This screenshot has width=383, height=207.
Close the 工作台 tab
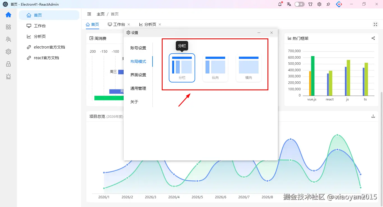[x=129, y=24]
